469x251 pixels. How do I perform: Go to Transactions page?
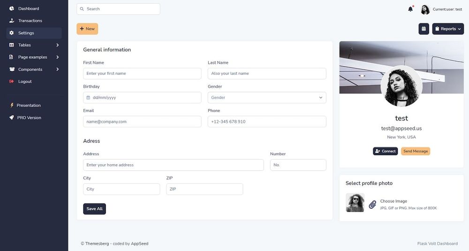[x=34, y=21]
